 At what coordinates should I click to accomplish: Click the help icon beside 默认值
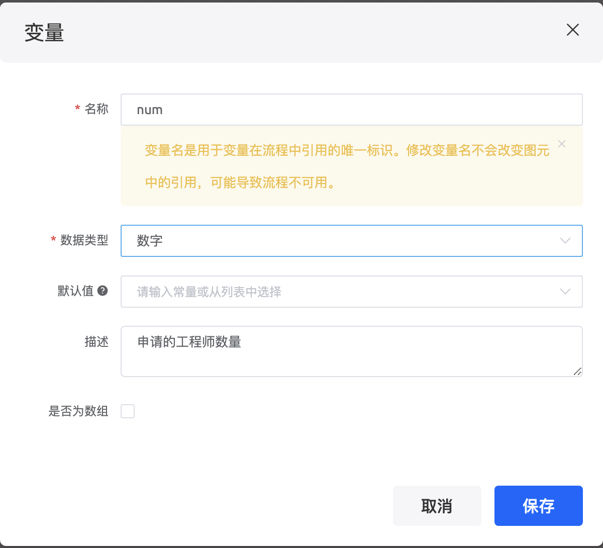(x=103, y=291)
